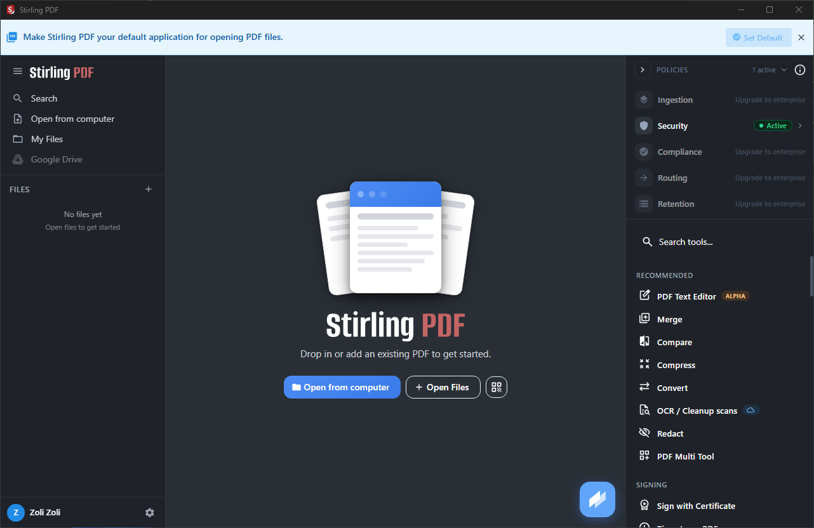Click the document illustration in center
The height and width of the screenshot is (528, 814).
point(396,238)
